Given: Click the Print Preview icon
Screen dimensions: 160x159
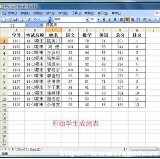Looking at the screenshot, I should [22, 20].
